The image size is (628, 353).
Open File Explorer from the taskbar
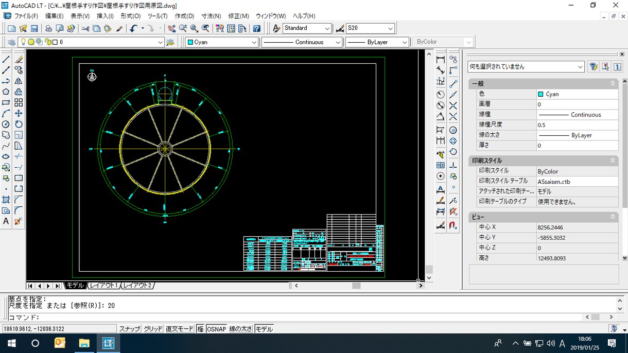tap(84, 343)
